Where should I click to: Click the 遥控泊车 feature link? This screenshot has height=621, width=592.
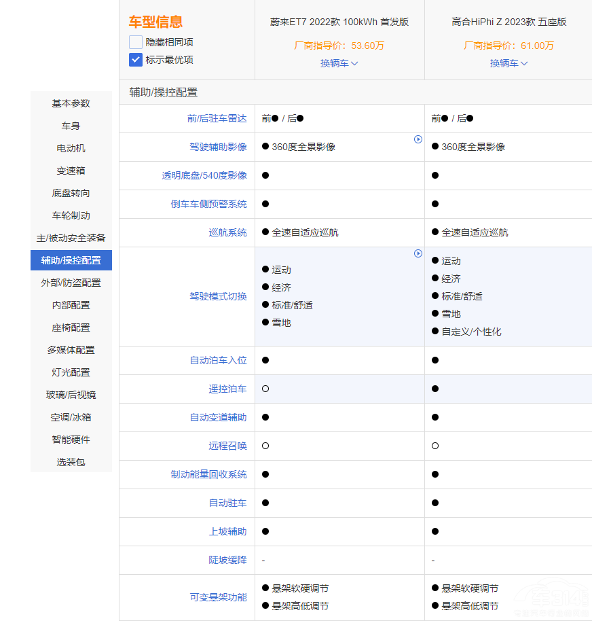coord(227,389)
